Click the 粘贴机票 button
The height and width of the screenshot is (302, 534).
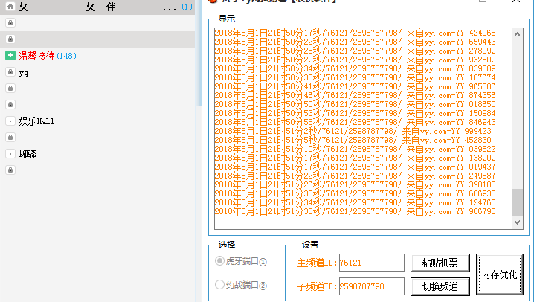[x=440, y=263]
